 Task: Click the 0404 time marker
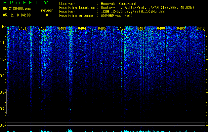[x=82, y=28]
